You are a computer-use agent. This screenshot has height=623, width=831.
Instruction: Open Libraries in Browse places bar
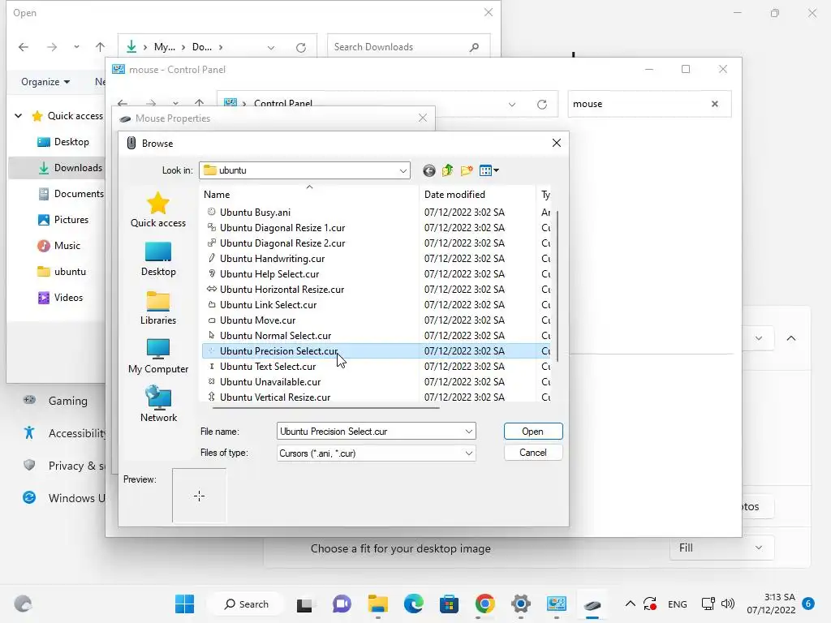click(x=158, y=307)
